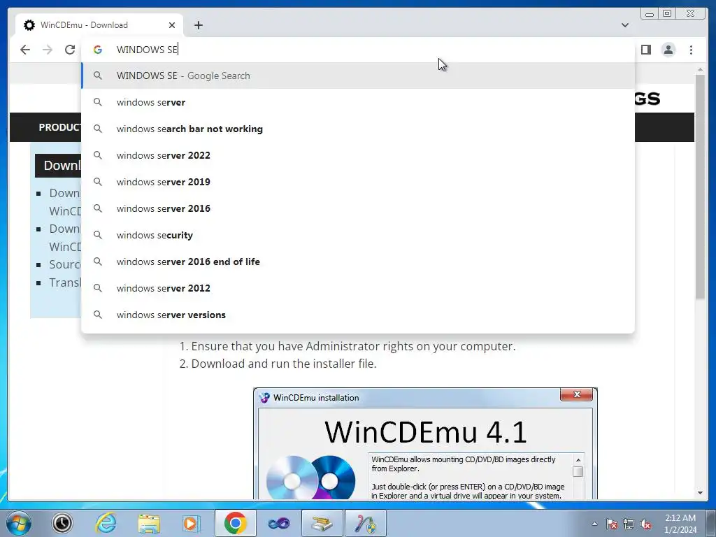Open Chrome side panel icon
The height and width of the screenshot is (537, 716).
(x=645, y=50)
